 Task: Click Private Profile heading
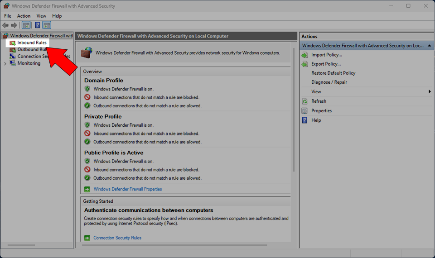[x=103, y=116]
